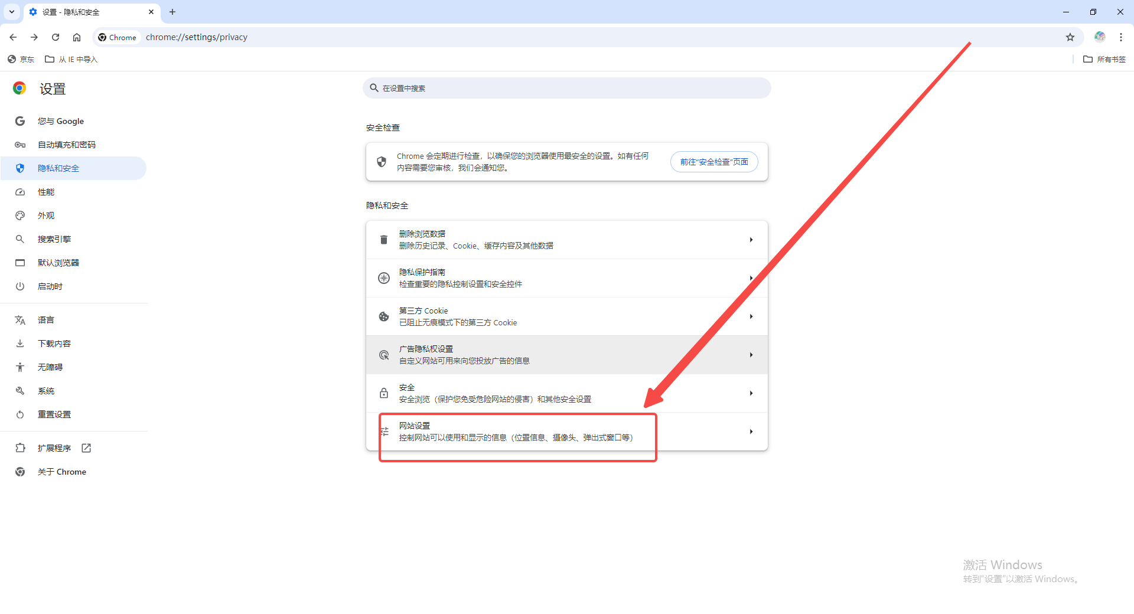1134x614 pixels.
Task: Select 隐私和安全 in the sidebar
Action: point(74,168)
